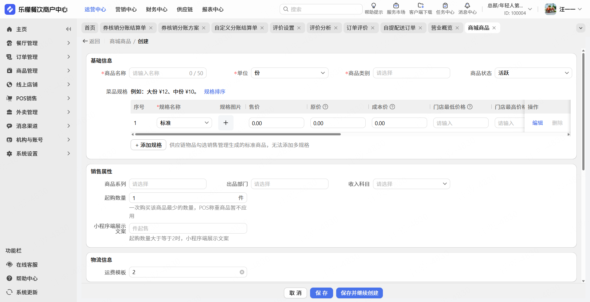Screen dimensions: 590x302
Task: Click the 客户端下载 icon
Action: pyautogui.click(x=420, y=6)
